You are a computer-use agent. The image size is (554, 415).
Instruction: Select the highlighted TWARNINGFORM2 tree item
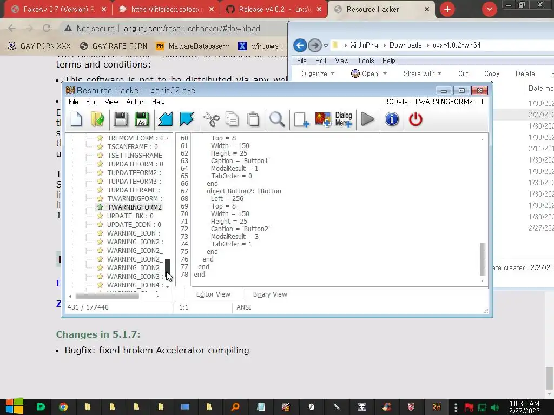pos(134,207)
